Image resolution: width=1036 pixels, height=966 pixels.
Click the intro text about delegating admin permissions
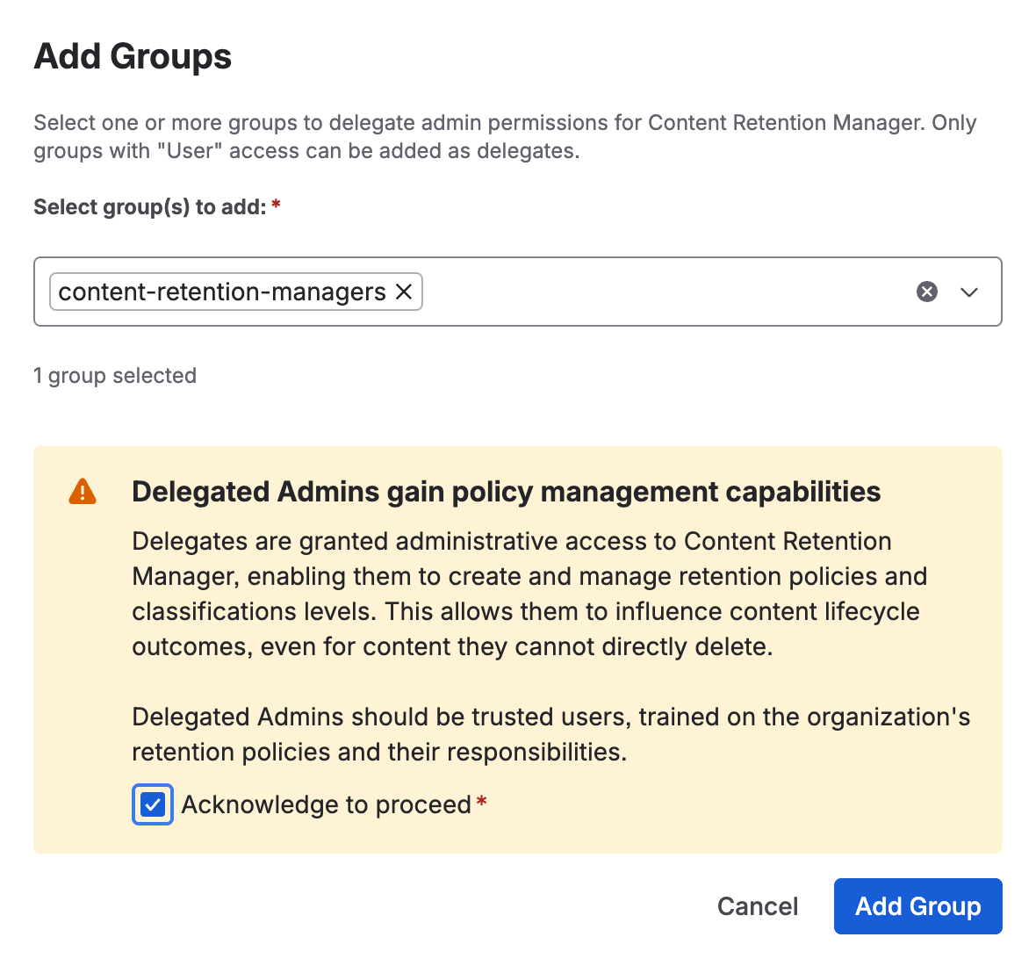pos(505,137)
